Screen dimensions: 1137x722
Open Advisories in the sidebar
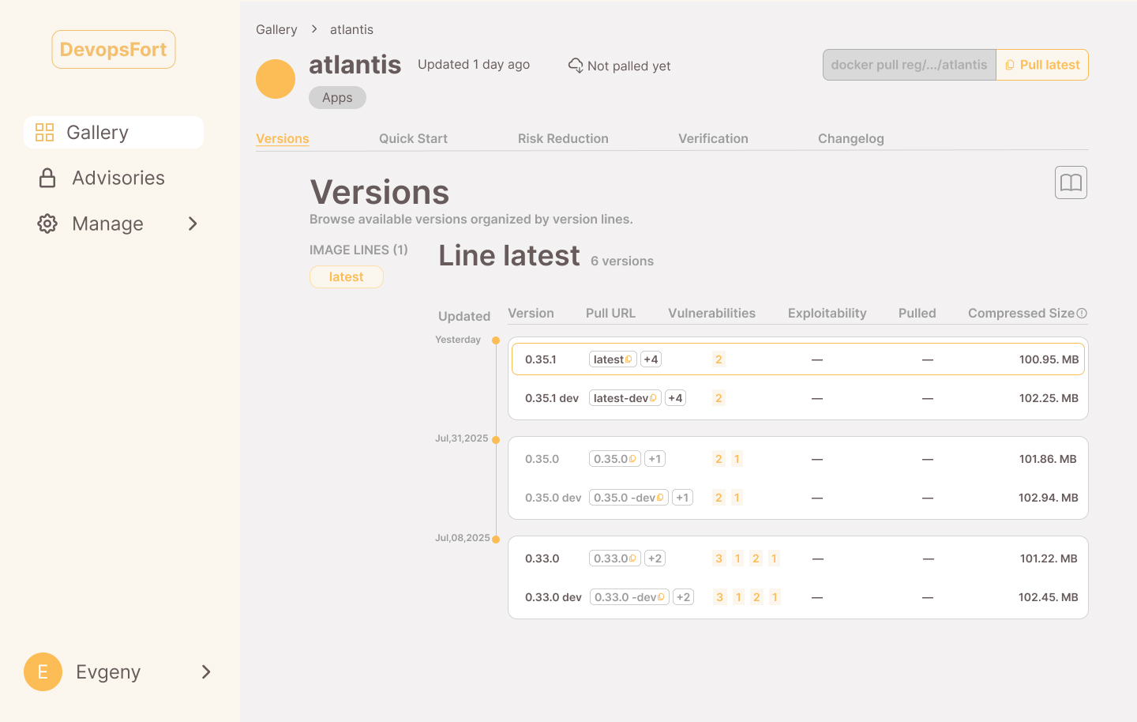pos(118,178)
